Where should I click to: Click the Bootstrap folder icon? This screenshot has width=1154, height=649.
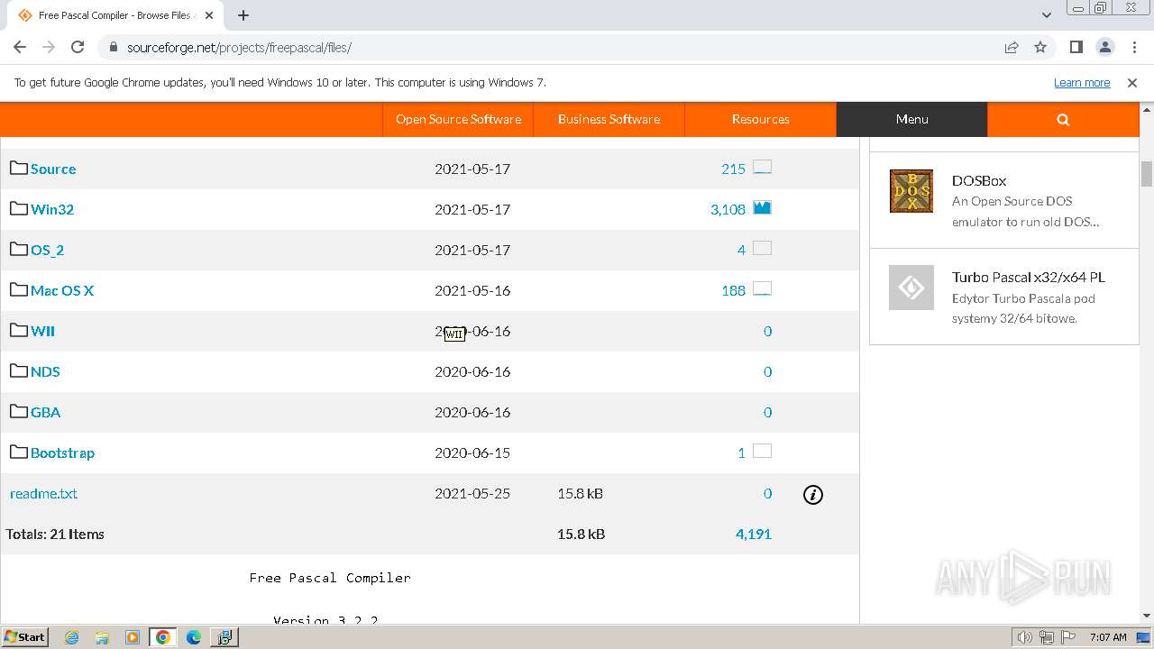(19, 452)
